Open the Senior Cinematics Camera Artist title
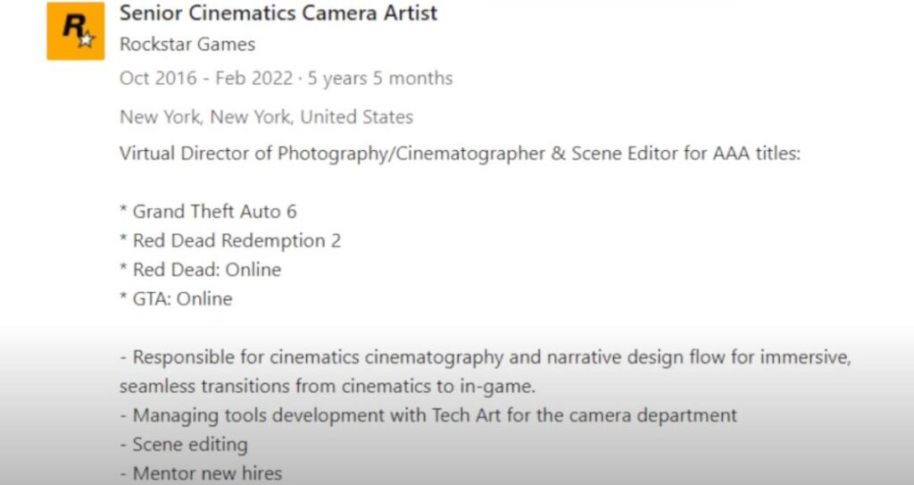This screenshot has height=485, width=914. 278,13
